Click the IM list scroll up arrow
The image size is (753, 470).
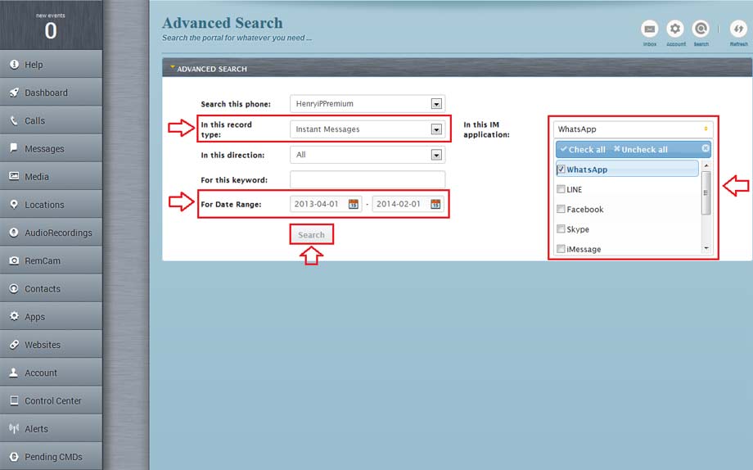point(706,165)
